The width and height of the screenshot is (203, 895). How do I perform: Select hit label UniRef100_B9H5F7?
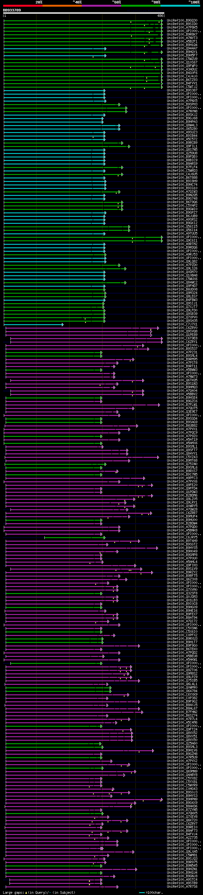[x=182, y=55]
